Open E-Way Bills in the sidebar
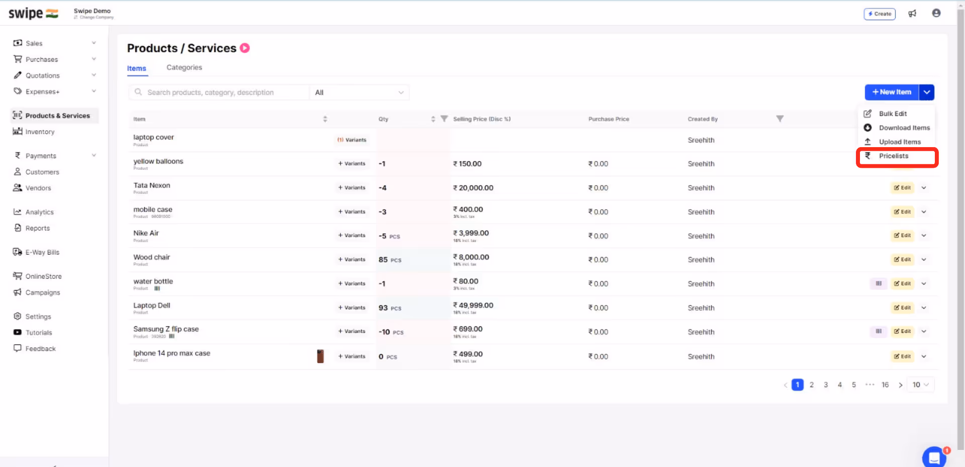The image size is (965, 467). [42, 252]
